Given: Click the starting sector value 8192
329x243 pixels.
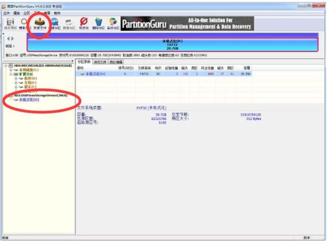Looking at the screenshot, I should pyautogui.click(x=162, y=123).
